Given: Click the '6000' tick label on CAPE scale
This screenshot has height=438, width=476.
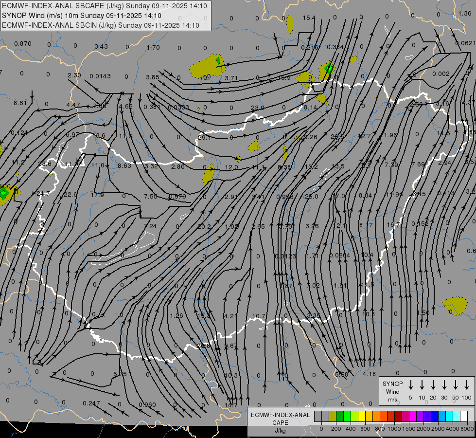Looking at the screenshot, I should (467, 429).
